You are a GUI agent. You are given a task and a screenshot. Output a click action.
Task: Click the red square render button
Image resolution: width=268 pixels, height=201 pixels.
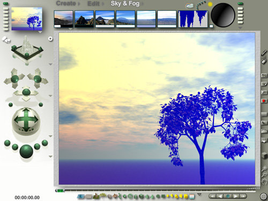coord(264,101)
